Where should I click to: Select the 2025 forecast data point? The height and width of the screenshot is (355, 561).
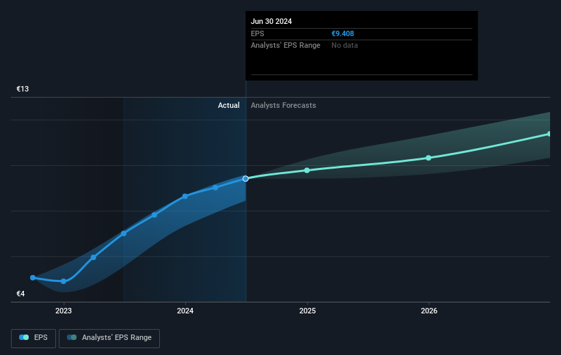[307, 170]
